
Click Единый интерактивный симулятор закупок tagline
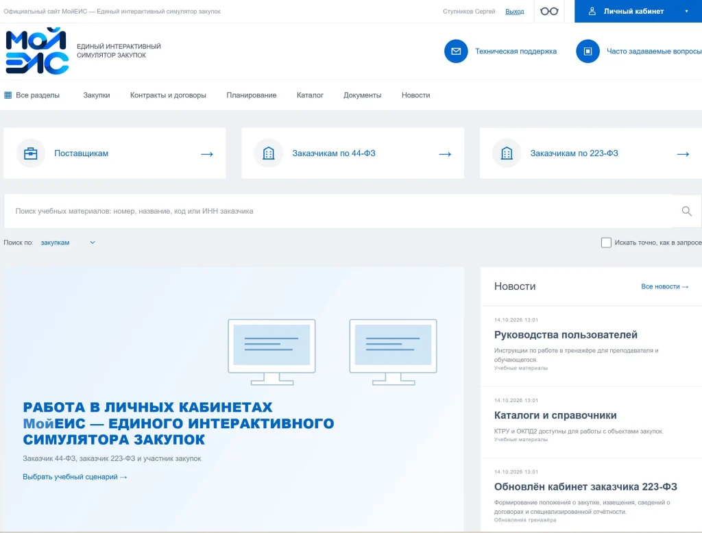tap(119, 51)
